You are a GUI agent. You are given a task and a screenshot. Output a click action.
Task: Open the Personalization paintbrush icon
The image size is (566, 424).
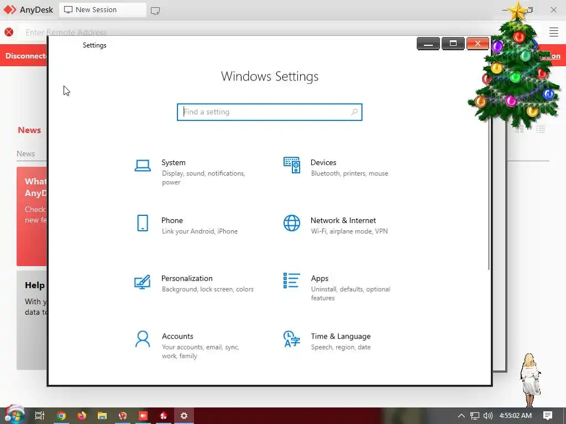142,282
